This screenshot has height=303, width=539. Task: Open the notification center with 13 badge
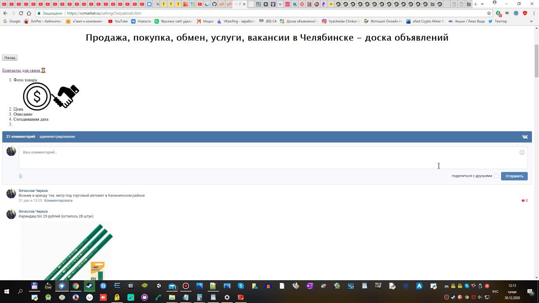point(530,292)
